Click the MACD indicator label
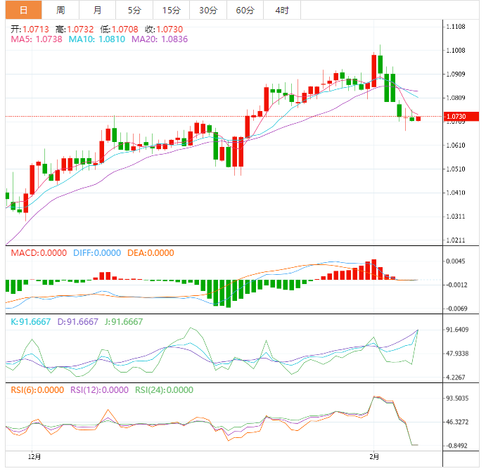486x471 pixels. point(37,253)
